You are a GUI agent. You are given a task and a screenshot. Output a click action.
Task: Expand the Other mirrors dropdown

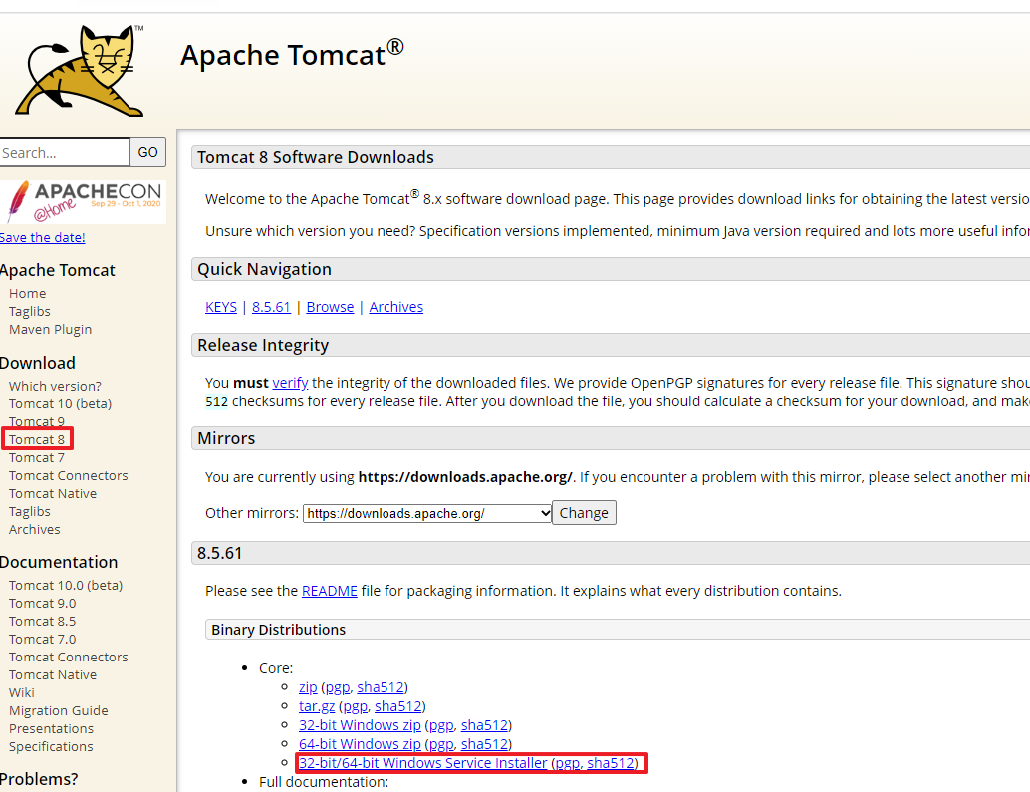click(427, 513)
